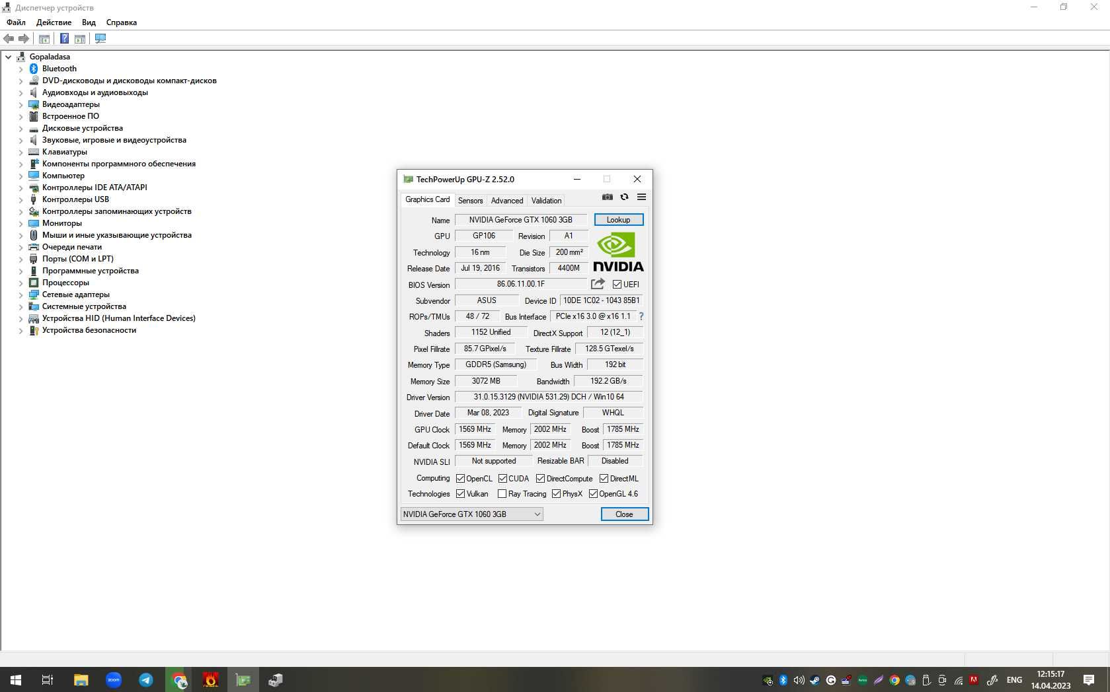Image resolution: width=1110 pixels, height=692 pixels.
Task: Open the Файл menu
Action: (16, 22)
